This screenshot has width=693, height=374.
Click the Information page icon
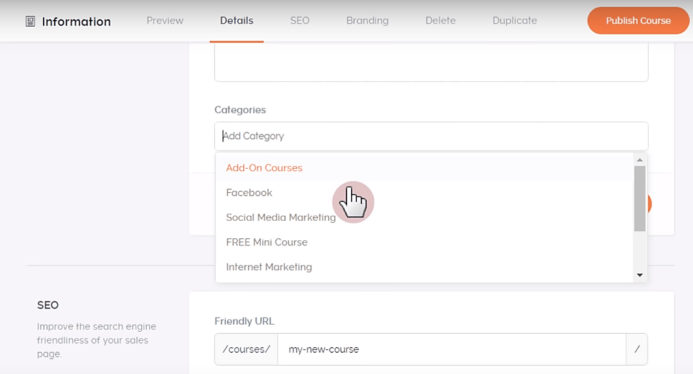pyautogui.click(x=30, y=21)
